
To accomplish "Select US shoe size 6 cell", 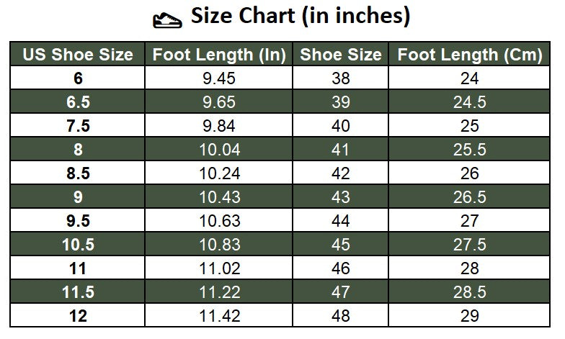I will tap(78, 79).
